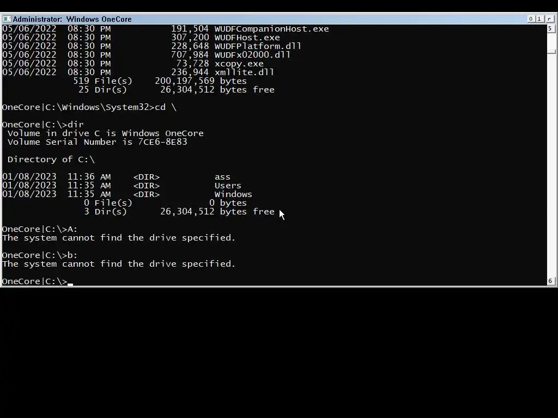This screenshot has height=418, width=558.
Task: Click the typed 'A:' command
Action: pos(72,229)
